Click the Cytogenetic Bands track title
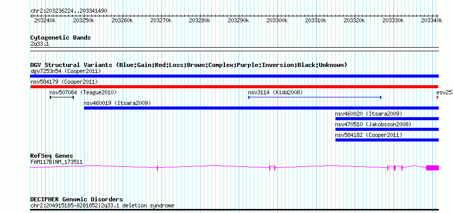Viewport: 453px width, 213px height. 61,38
